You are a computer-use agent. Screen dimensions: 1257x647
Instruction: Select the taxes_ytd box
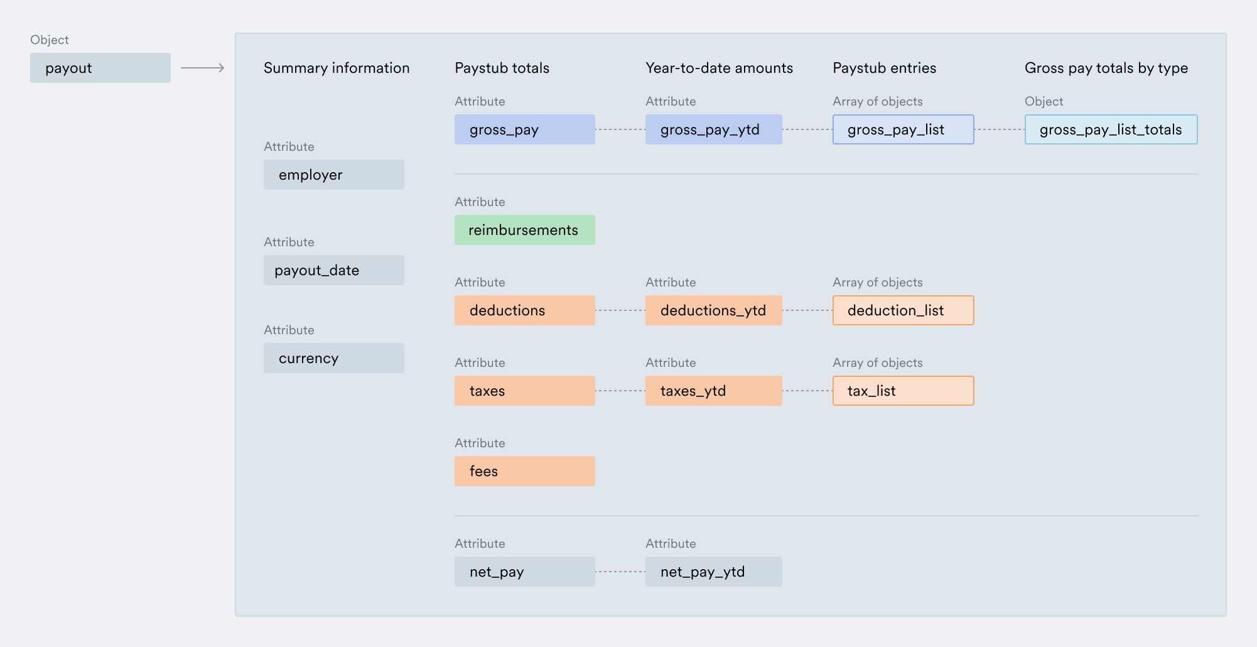pyautogui.click(x=713, y=391)
